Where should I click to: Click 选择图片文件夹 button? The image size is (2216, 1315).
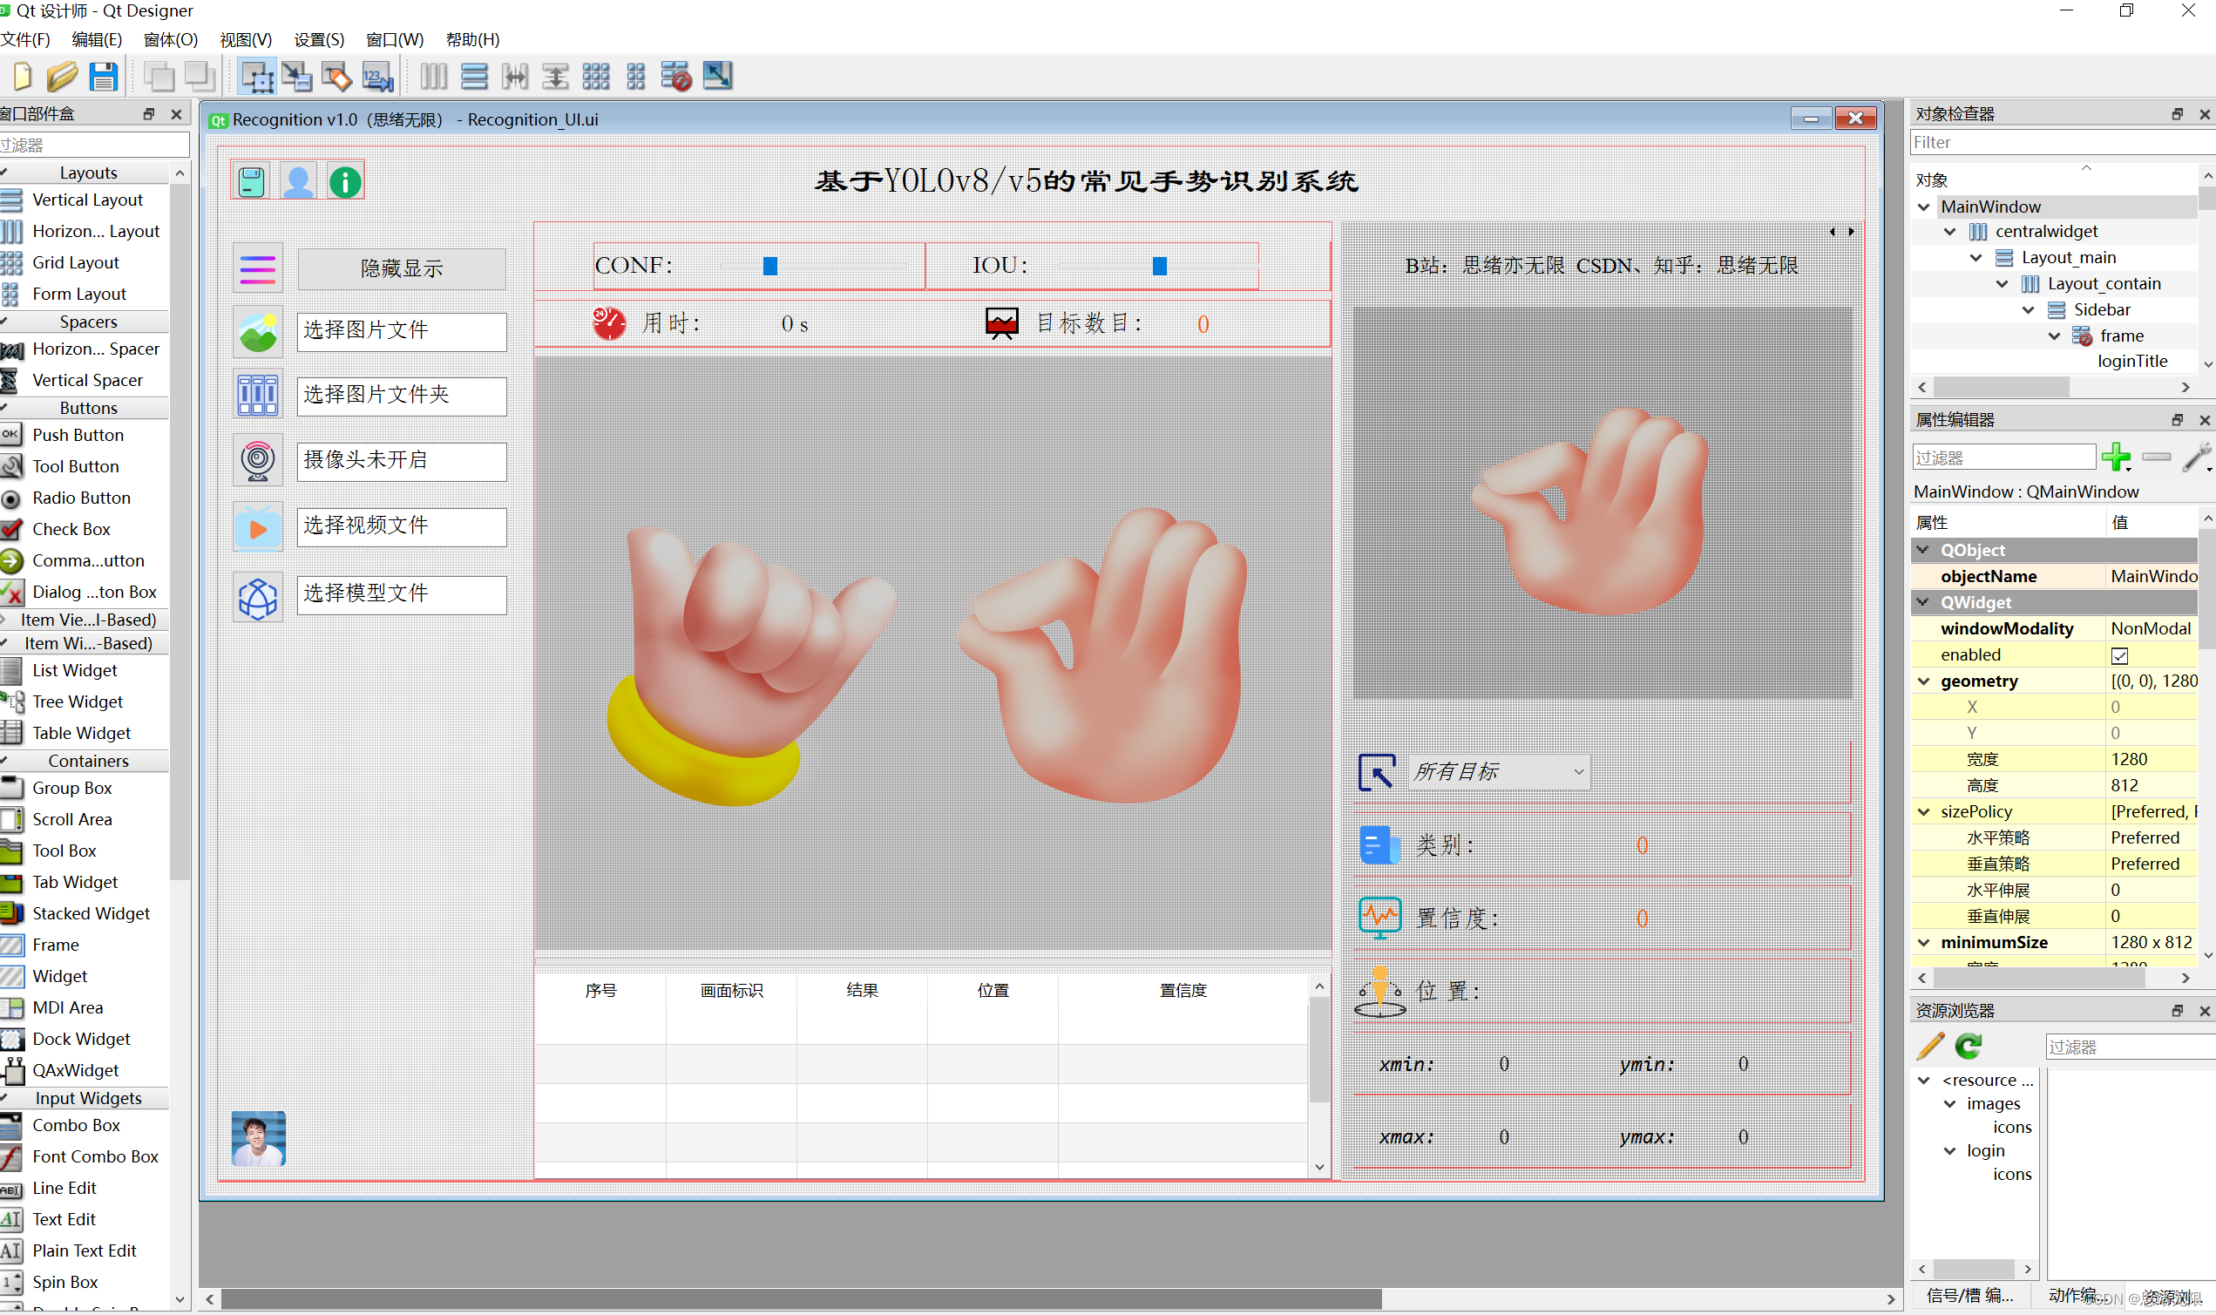401,395
